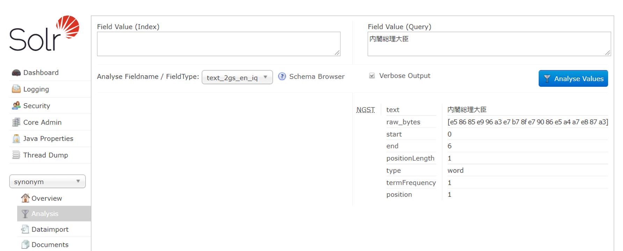Open the Schema Browser link

[317, 77]
